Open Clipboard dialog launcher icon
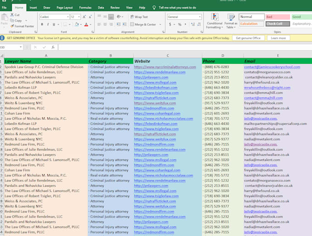Viewport: 312px width, 236px height. tap(36, 32)
